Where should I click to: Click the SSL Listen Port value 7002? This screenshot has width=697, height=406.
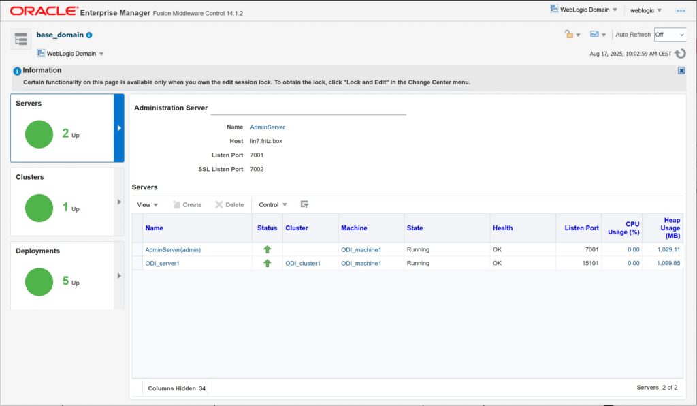[x=257, y=169]
